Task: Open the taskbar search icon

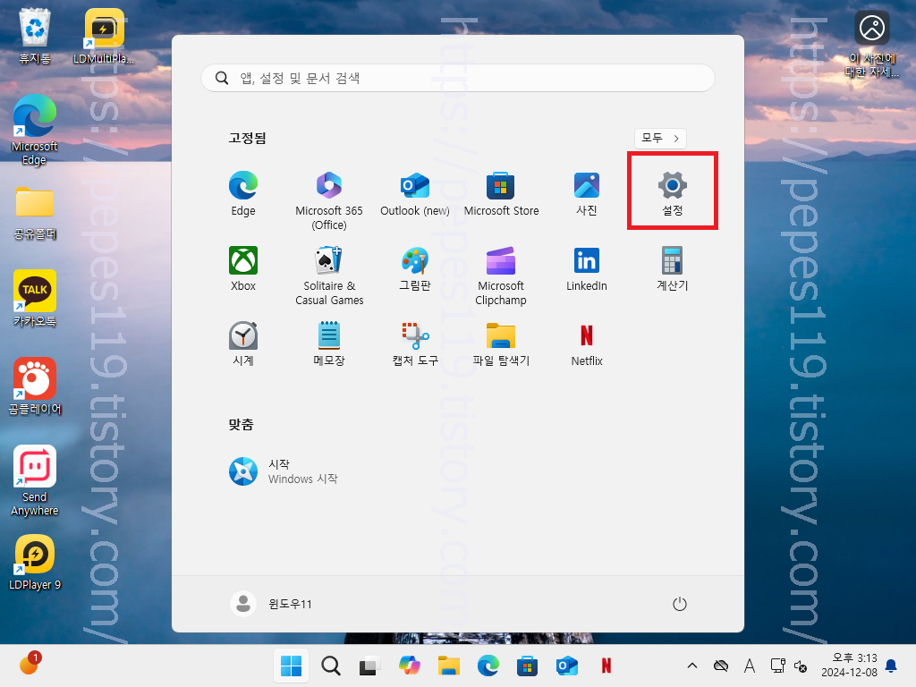Action: point(331,666)
